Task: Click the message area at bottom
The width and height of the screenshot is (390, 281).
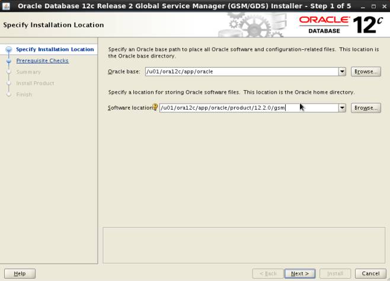Action: click(x=244, y=245)
